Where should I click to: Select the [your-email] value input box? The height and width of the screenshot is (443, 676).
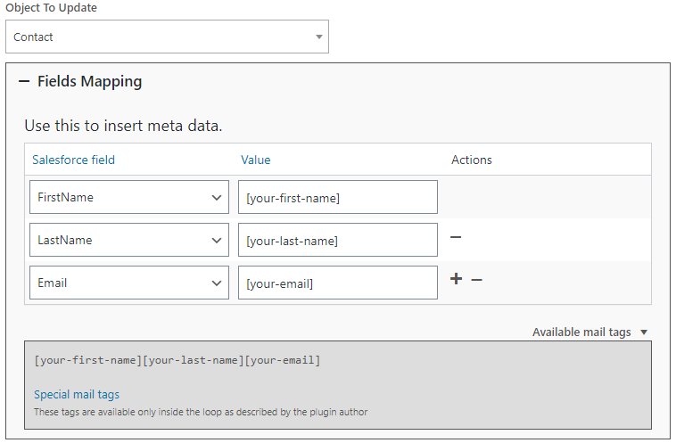(337, 283)
